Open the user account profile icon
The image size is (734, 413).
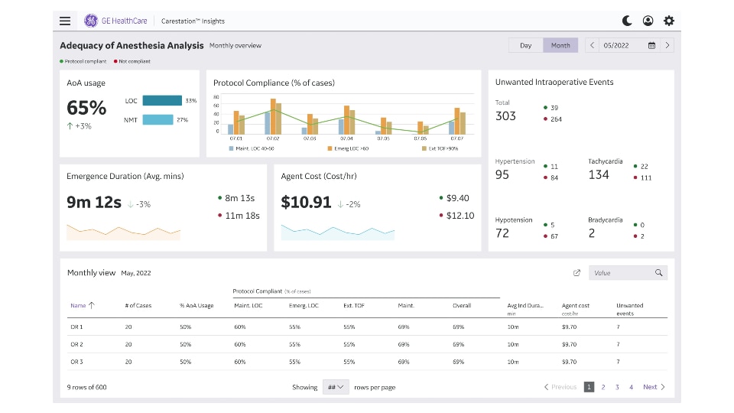(648, 21)
